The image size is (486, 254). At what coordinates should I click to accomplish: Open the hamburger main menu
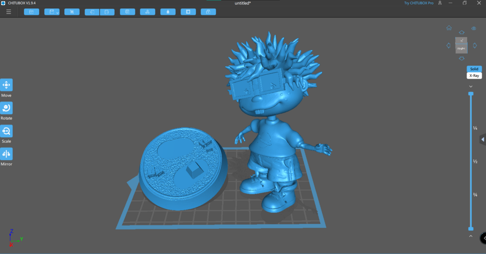click(x=9, y=12)
